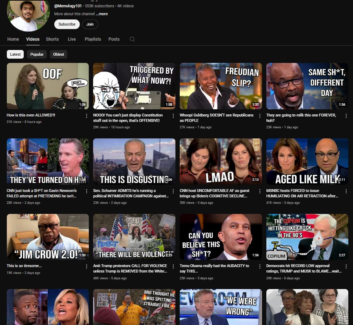Play the 'THEY'VE TURNED ON HIM' thumbnail
Viewport: 353px width, 325px height.
(48, 161)
